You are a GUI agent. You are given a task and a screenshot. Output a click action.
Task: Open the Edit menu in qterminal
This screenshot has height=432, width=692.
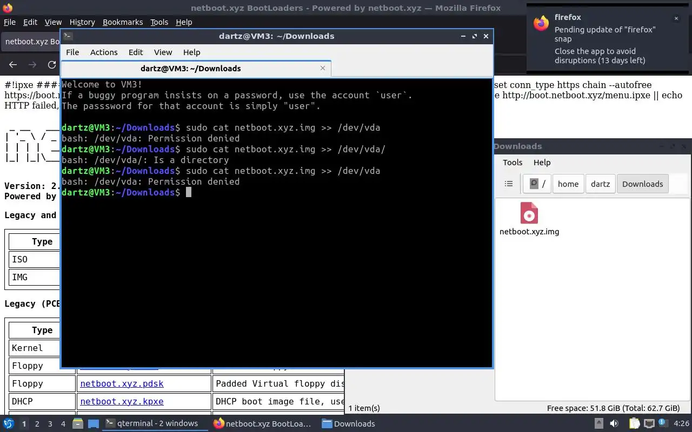coord(136,52)
